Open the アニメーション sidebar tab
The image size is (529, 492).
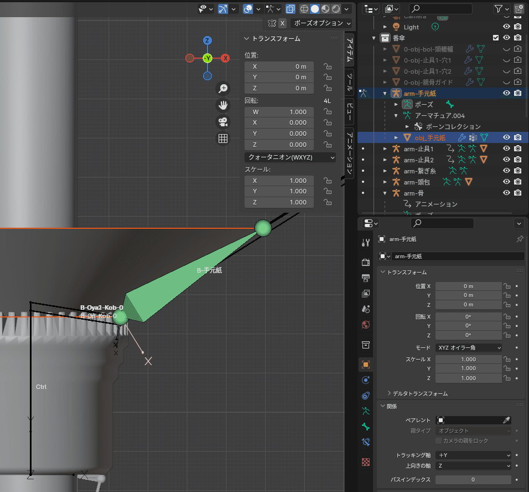pos(350,153)
